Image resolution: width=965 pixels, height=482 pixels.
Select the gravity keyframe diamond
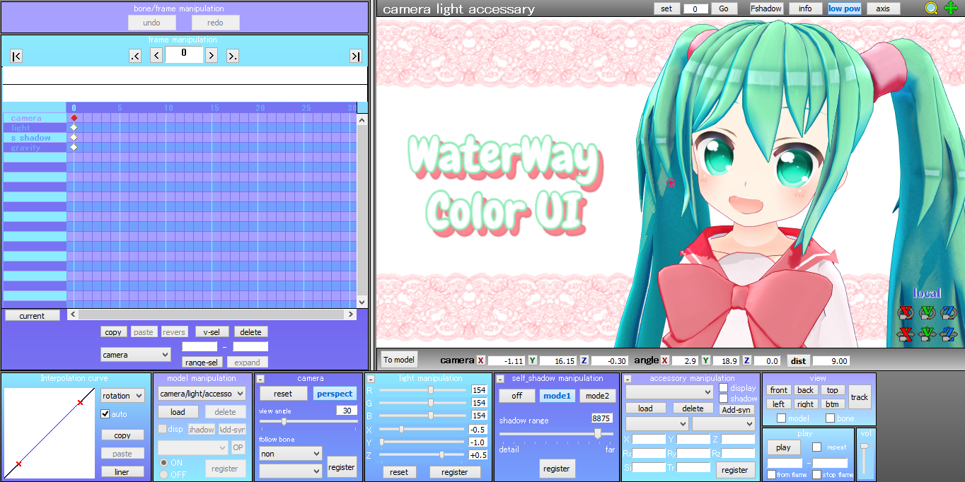pos(74,148)
